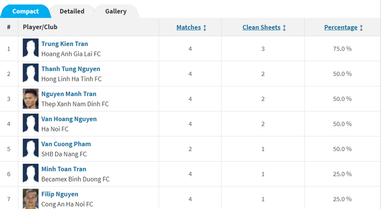The image size is (381, 209).
Task: Switch to the Detailed tab
Action: pyautogui.click(x=72, y=11)
